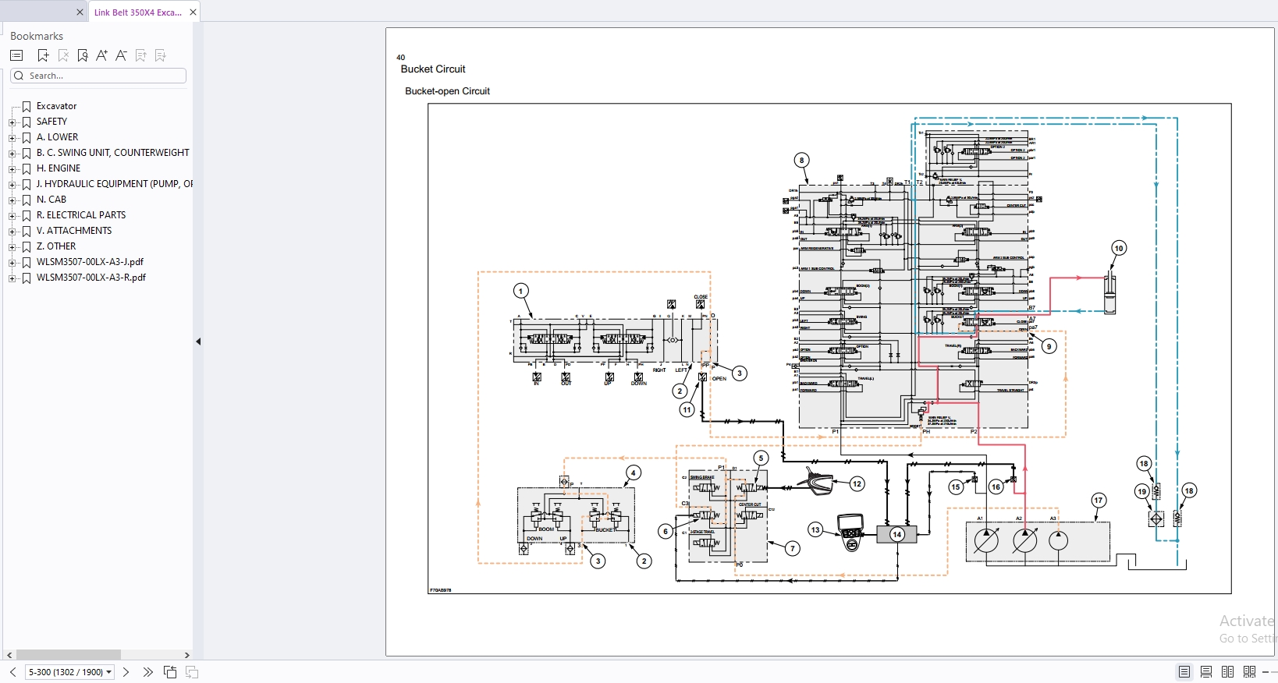Image resolution: width=1278 pixels, height=683 pixels.
Task: Go to the next page arrow
Action: click(126, 672)
